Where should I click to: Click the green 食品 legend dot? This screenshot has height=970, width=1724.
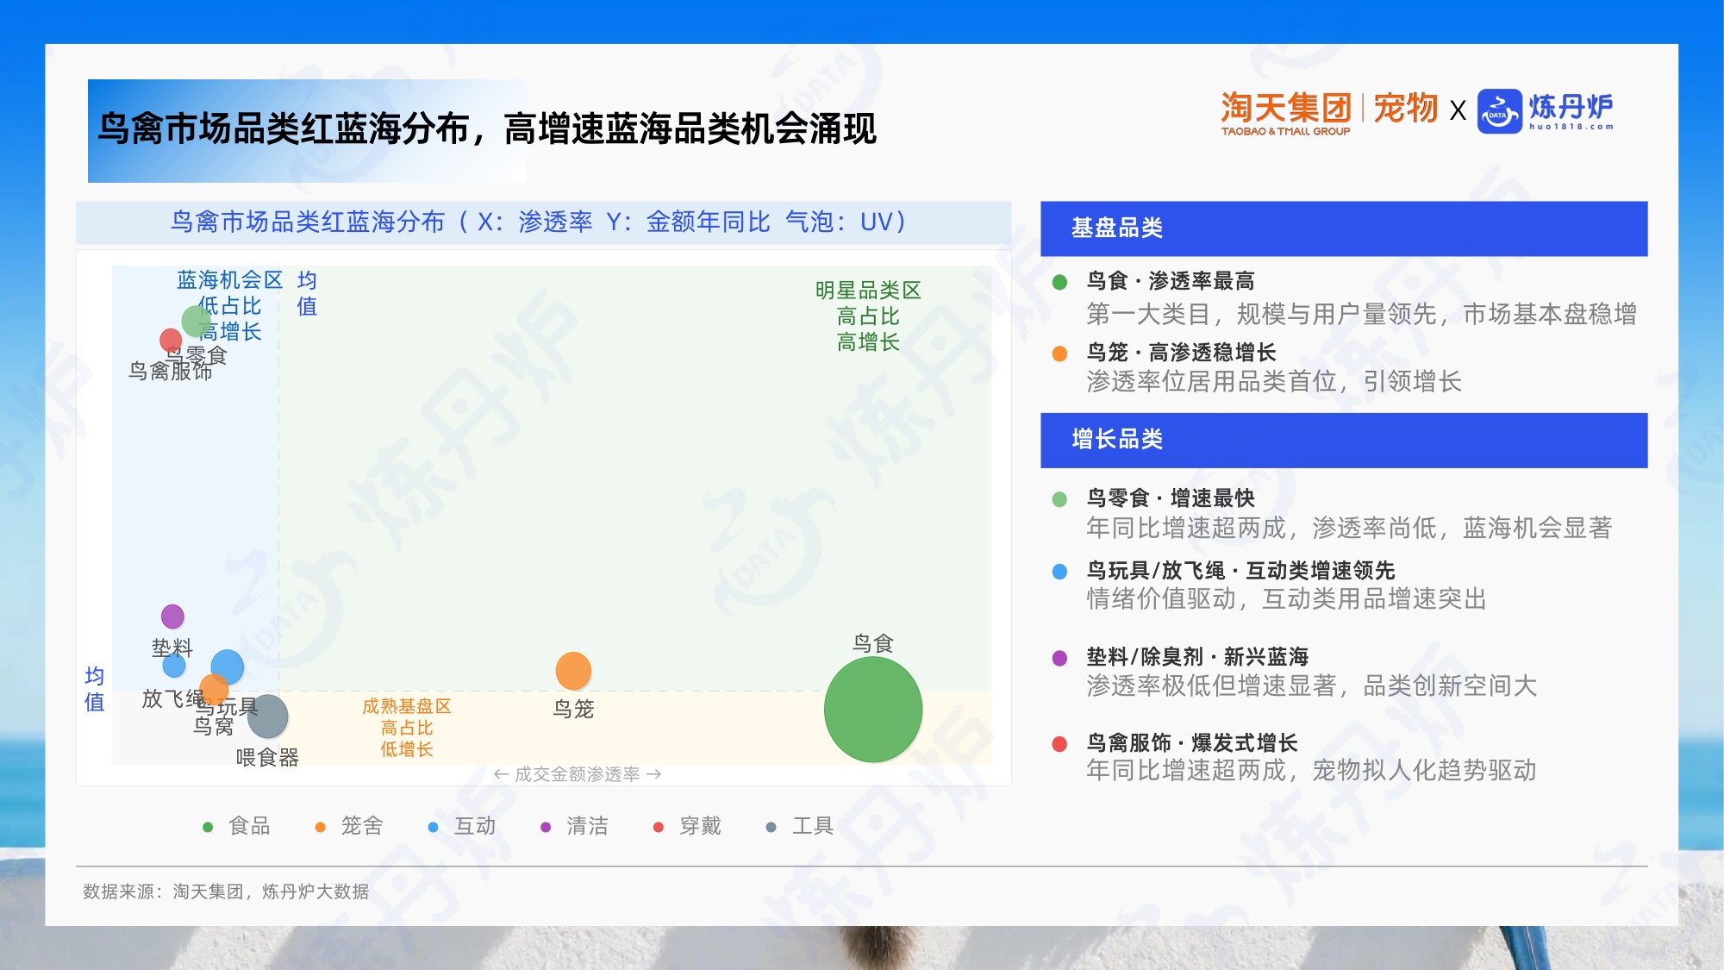(x=208, y=827)
